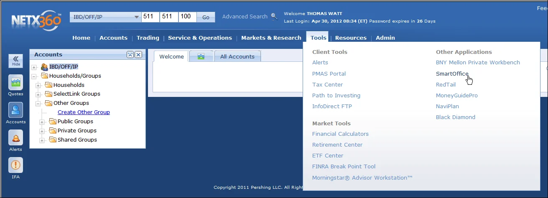Click the IBD/OFF/IP user icon
Image resolution: width=548 pixels, height=198 pixels.
click(44, 67)
